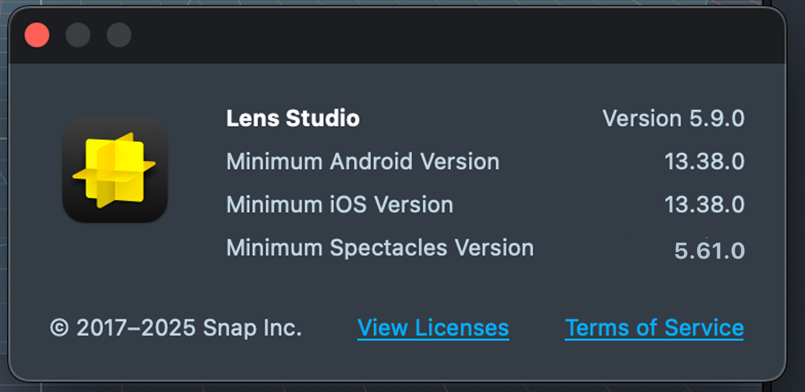Click the Minimum Android Version label
Image resolution: width=805 pixels, height=392 pixels.
[363, 162]
